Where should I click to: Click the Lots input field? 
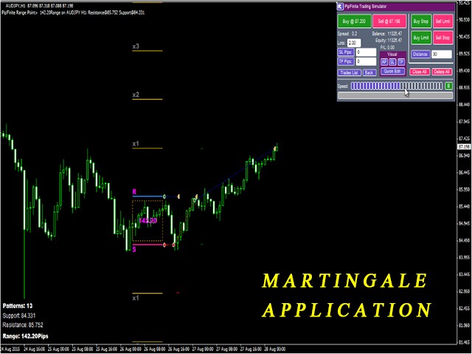(354, 43)
